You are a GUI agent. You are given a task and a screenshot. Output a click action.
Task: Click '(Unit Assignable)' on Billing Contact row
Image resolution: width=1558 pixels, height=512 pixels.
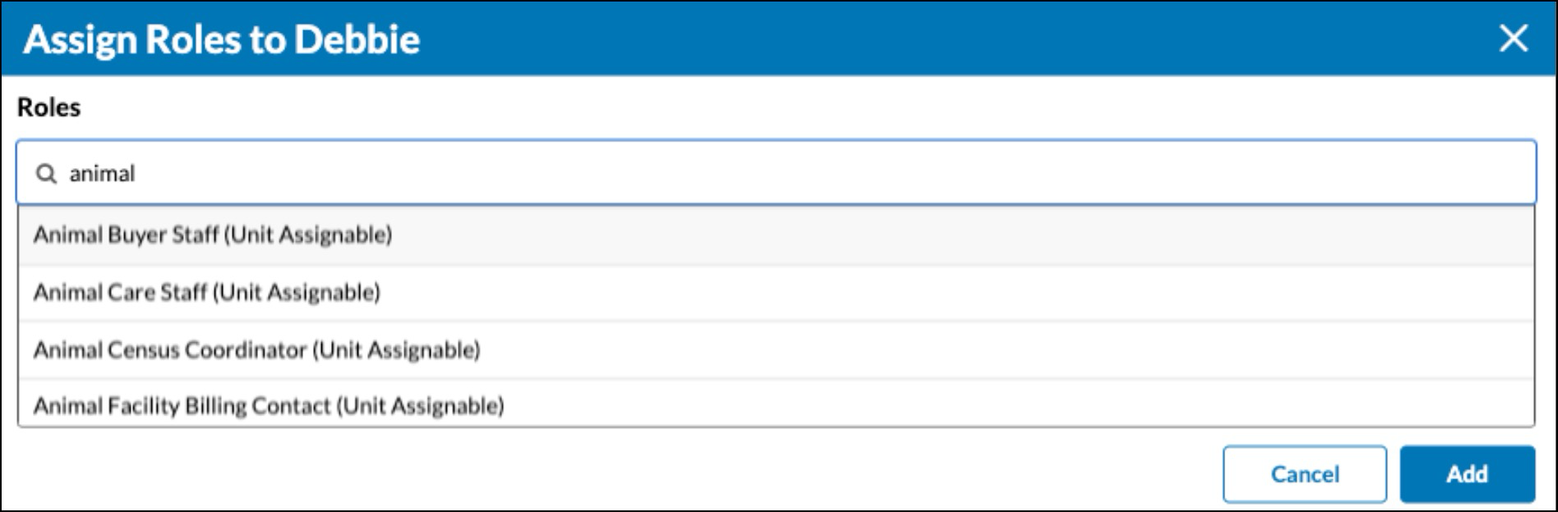tap(421, 406)
